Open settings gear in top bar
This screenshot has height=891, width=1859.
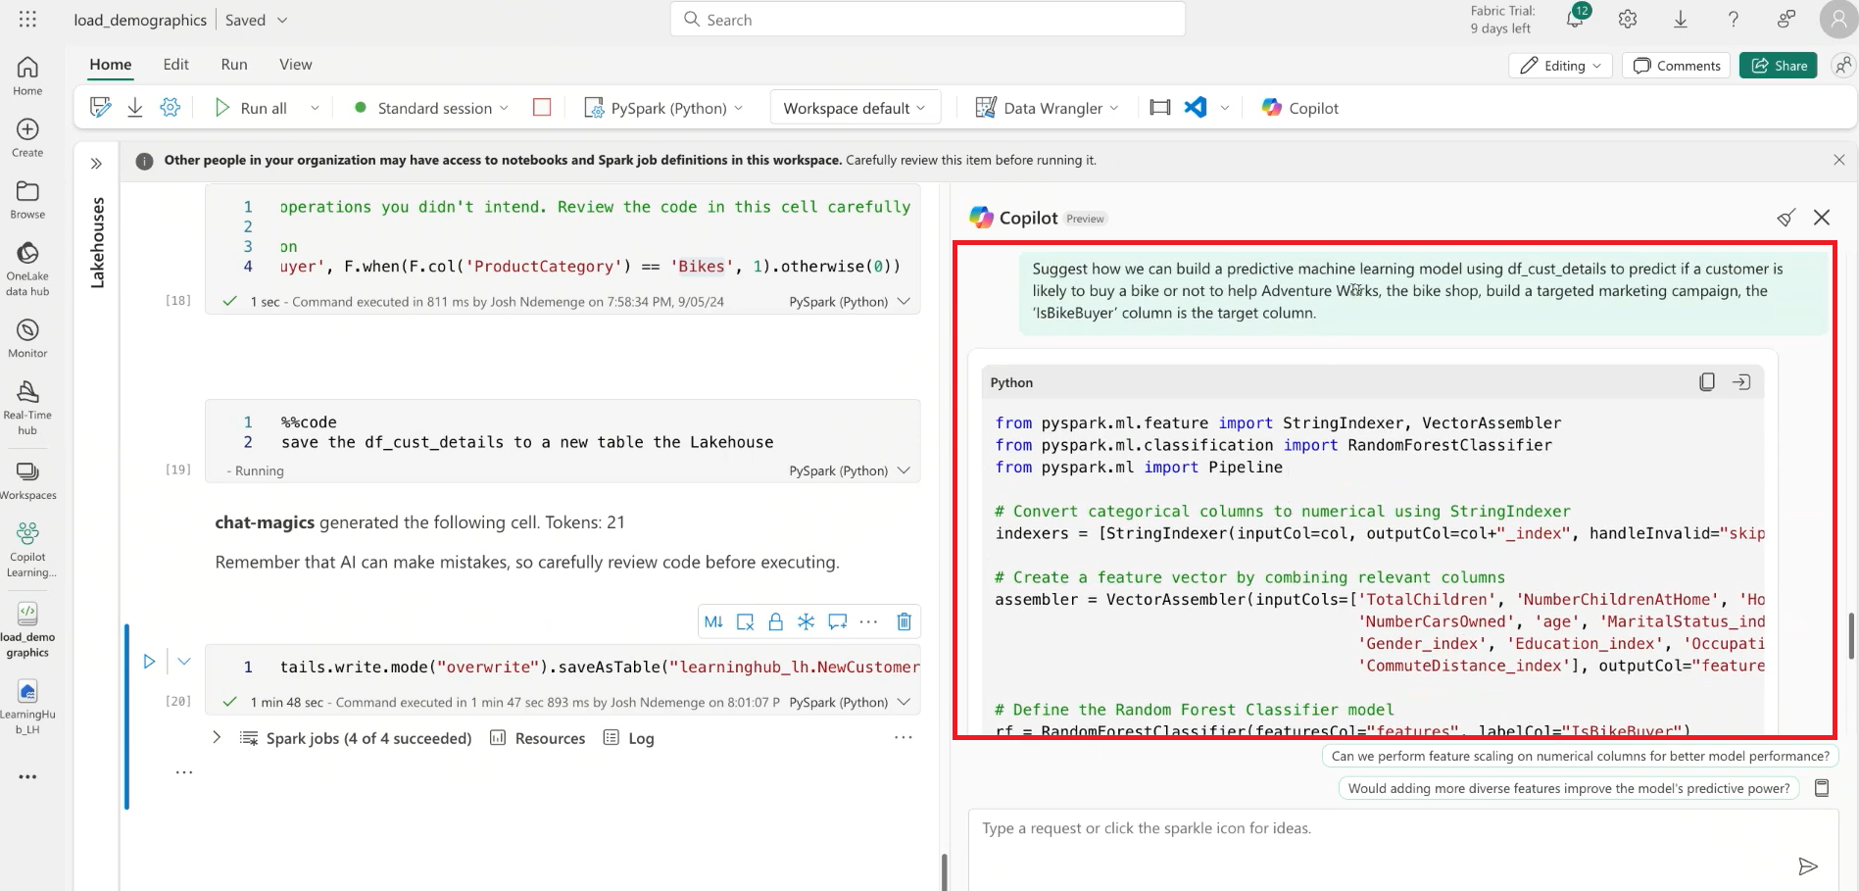point(1628,19)
